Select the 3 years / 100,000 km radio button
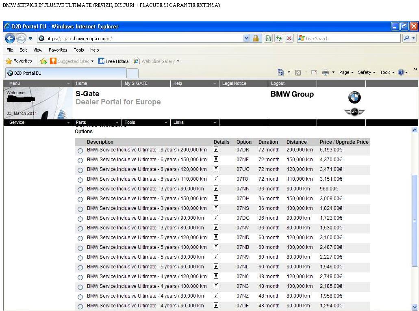This screenshot has width=419, height=311. tap(80, 209)
